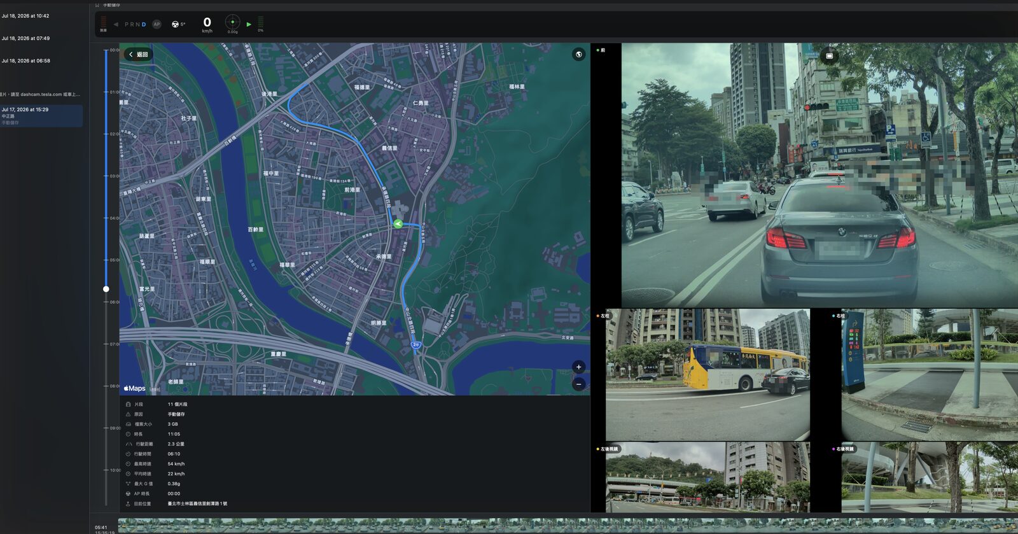Zoom in the map with plus button
1018x534 pixels.
coord(578,367)
